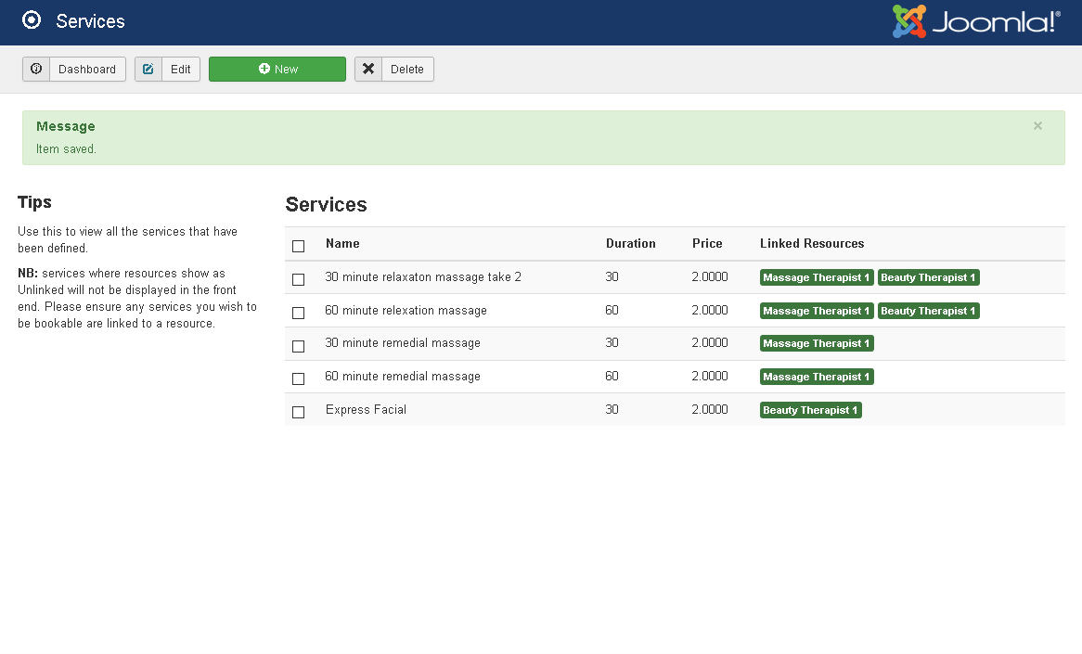Click the Edit pencil icon

pyautogui.click(x=148, y=69)
